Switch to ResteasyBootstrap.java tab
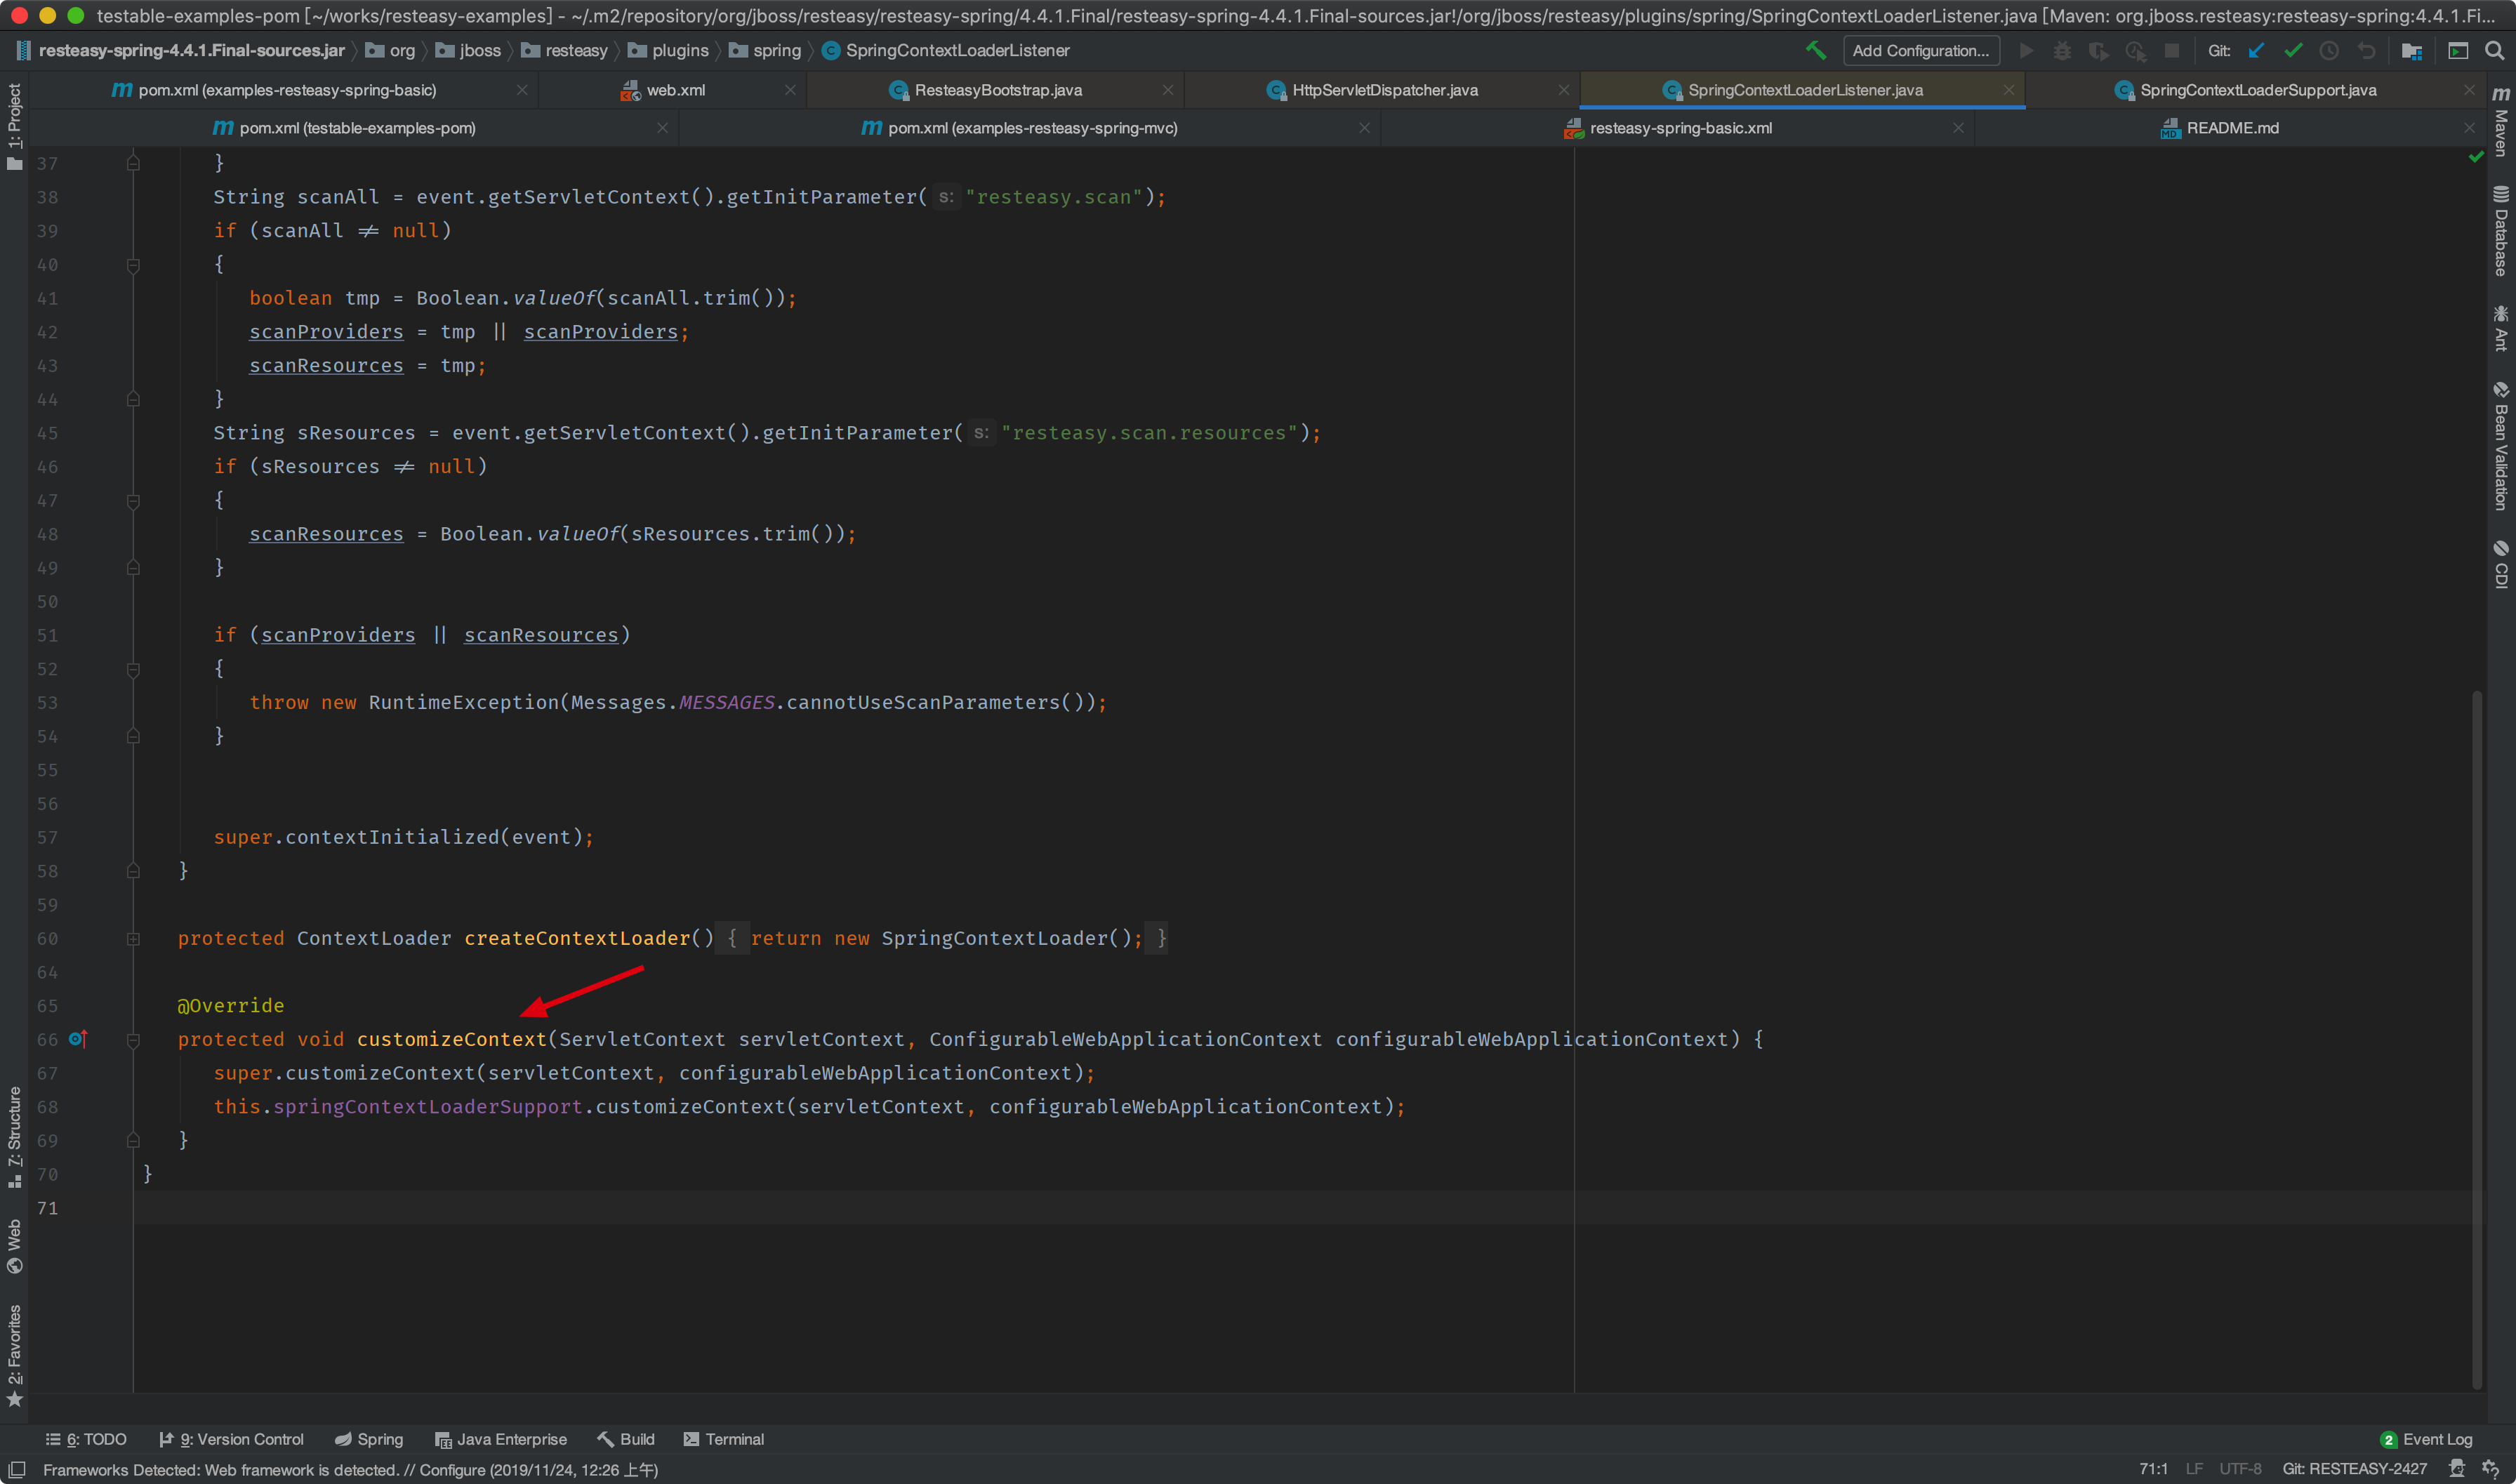Image resolution: width=2516 pixels, height=1484 pixels. tap(997, 90)
